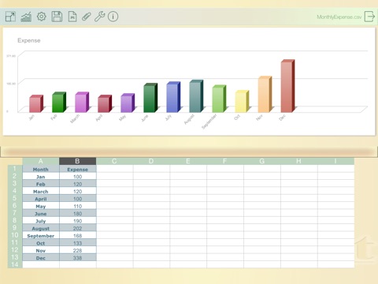This screenshot has width=378, height=284.
Task: Show info with the circled i icon
Action: (x=113, y=17)
